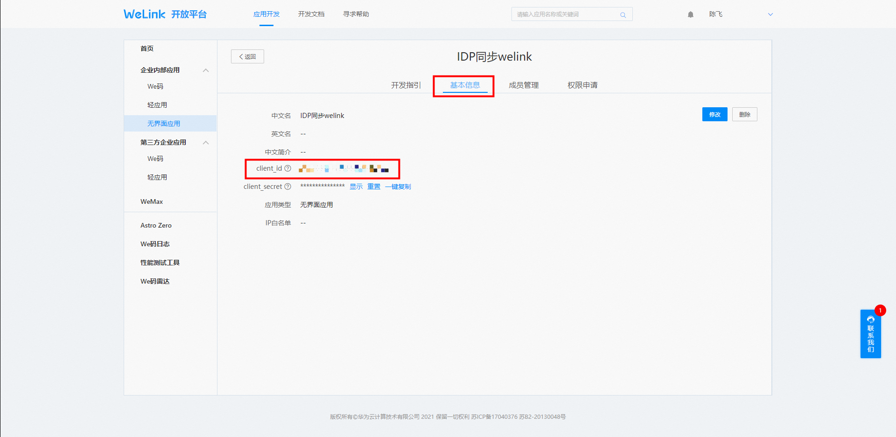Open Astro Zero in sidebar
This screenshot has height=437, width=896.
point(156,225)
